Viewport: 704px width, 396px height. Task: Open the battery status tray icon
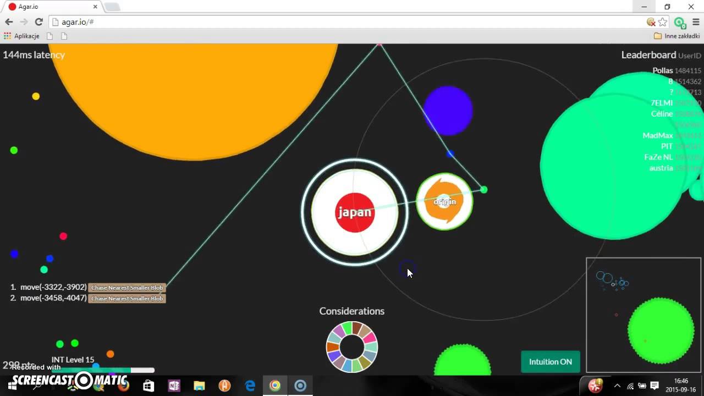pos(642,386)
